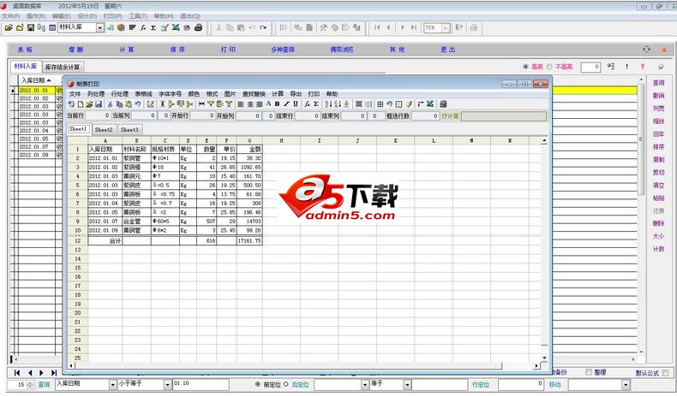Screen dimensions: 677x396
Task: Click 多种查询 on blue menu bar
Action: (x=283, y=50)
